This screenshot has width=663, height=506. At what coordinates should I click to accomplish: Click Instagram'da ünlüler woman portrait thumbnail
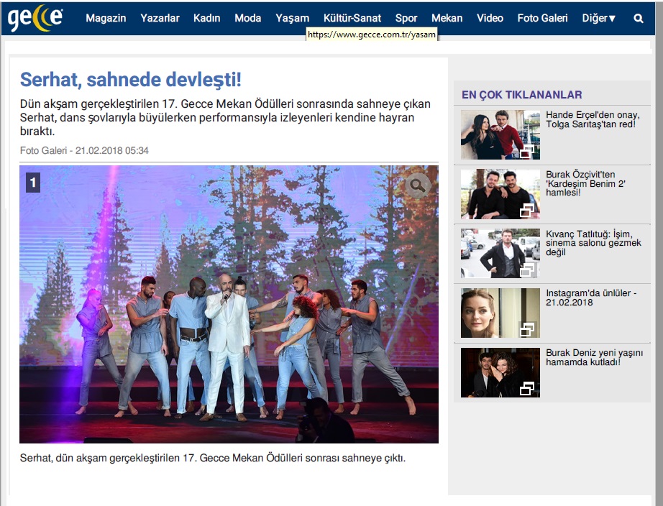point(500,313)
